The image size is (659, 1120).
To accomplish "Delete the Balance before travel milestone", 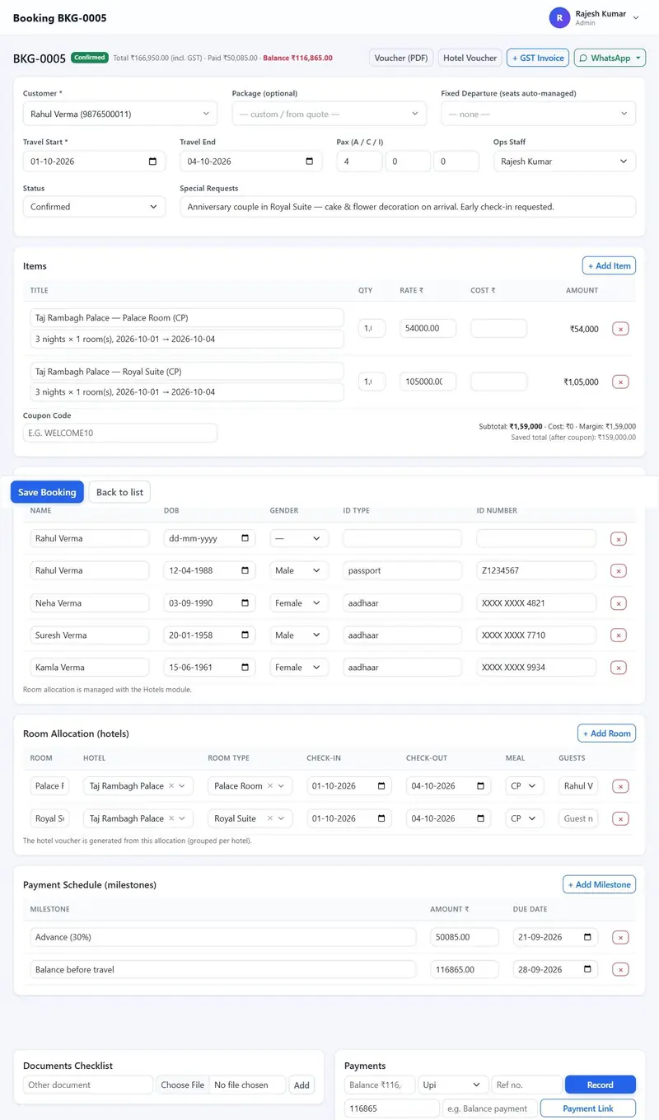I will pos(620,969).
